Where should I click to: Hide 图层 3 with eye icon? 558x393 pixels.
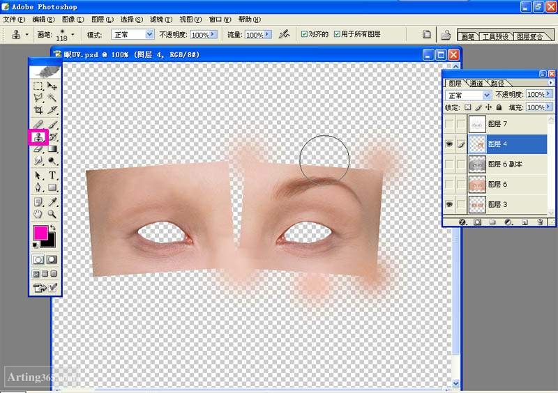click(449, 204)
